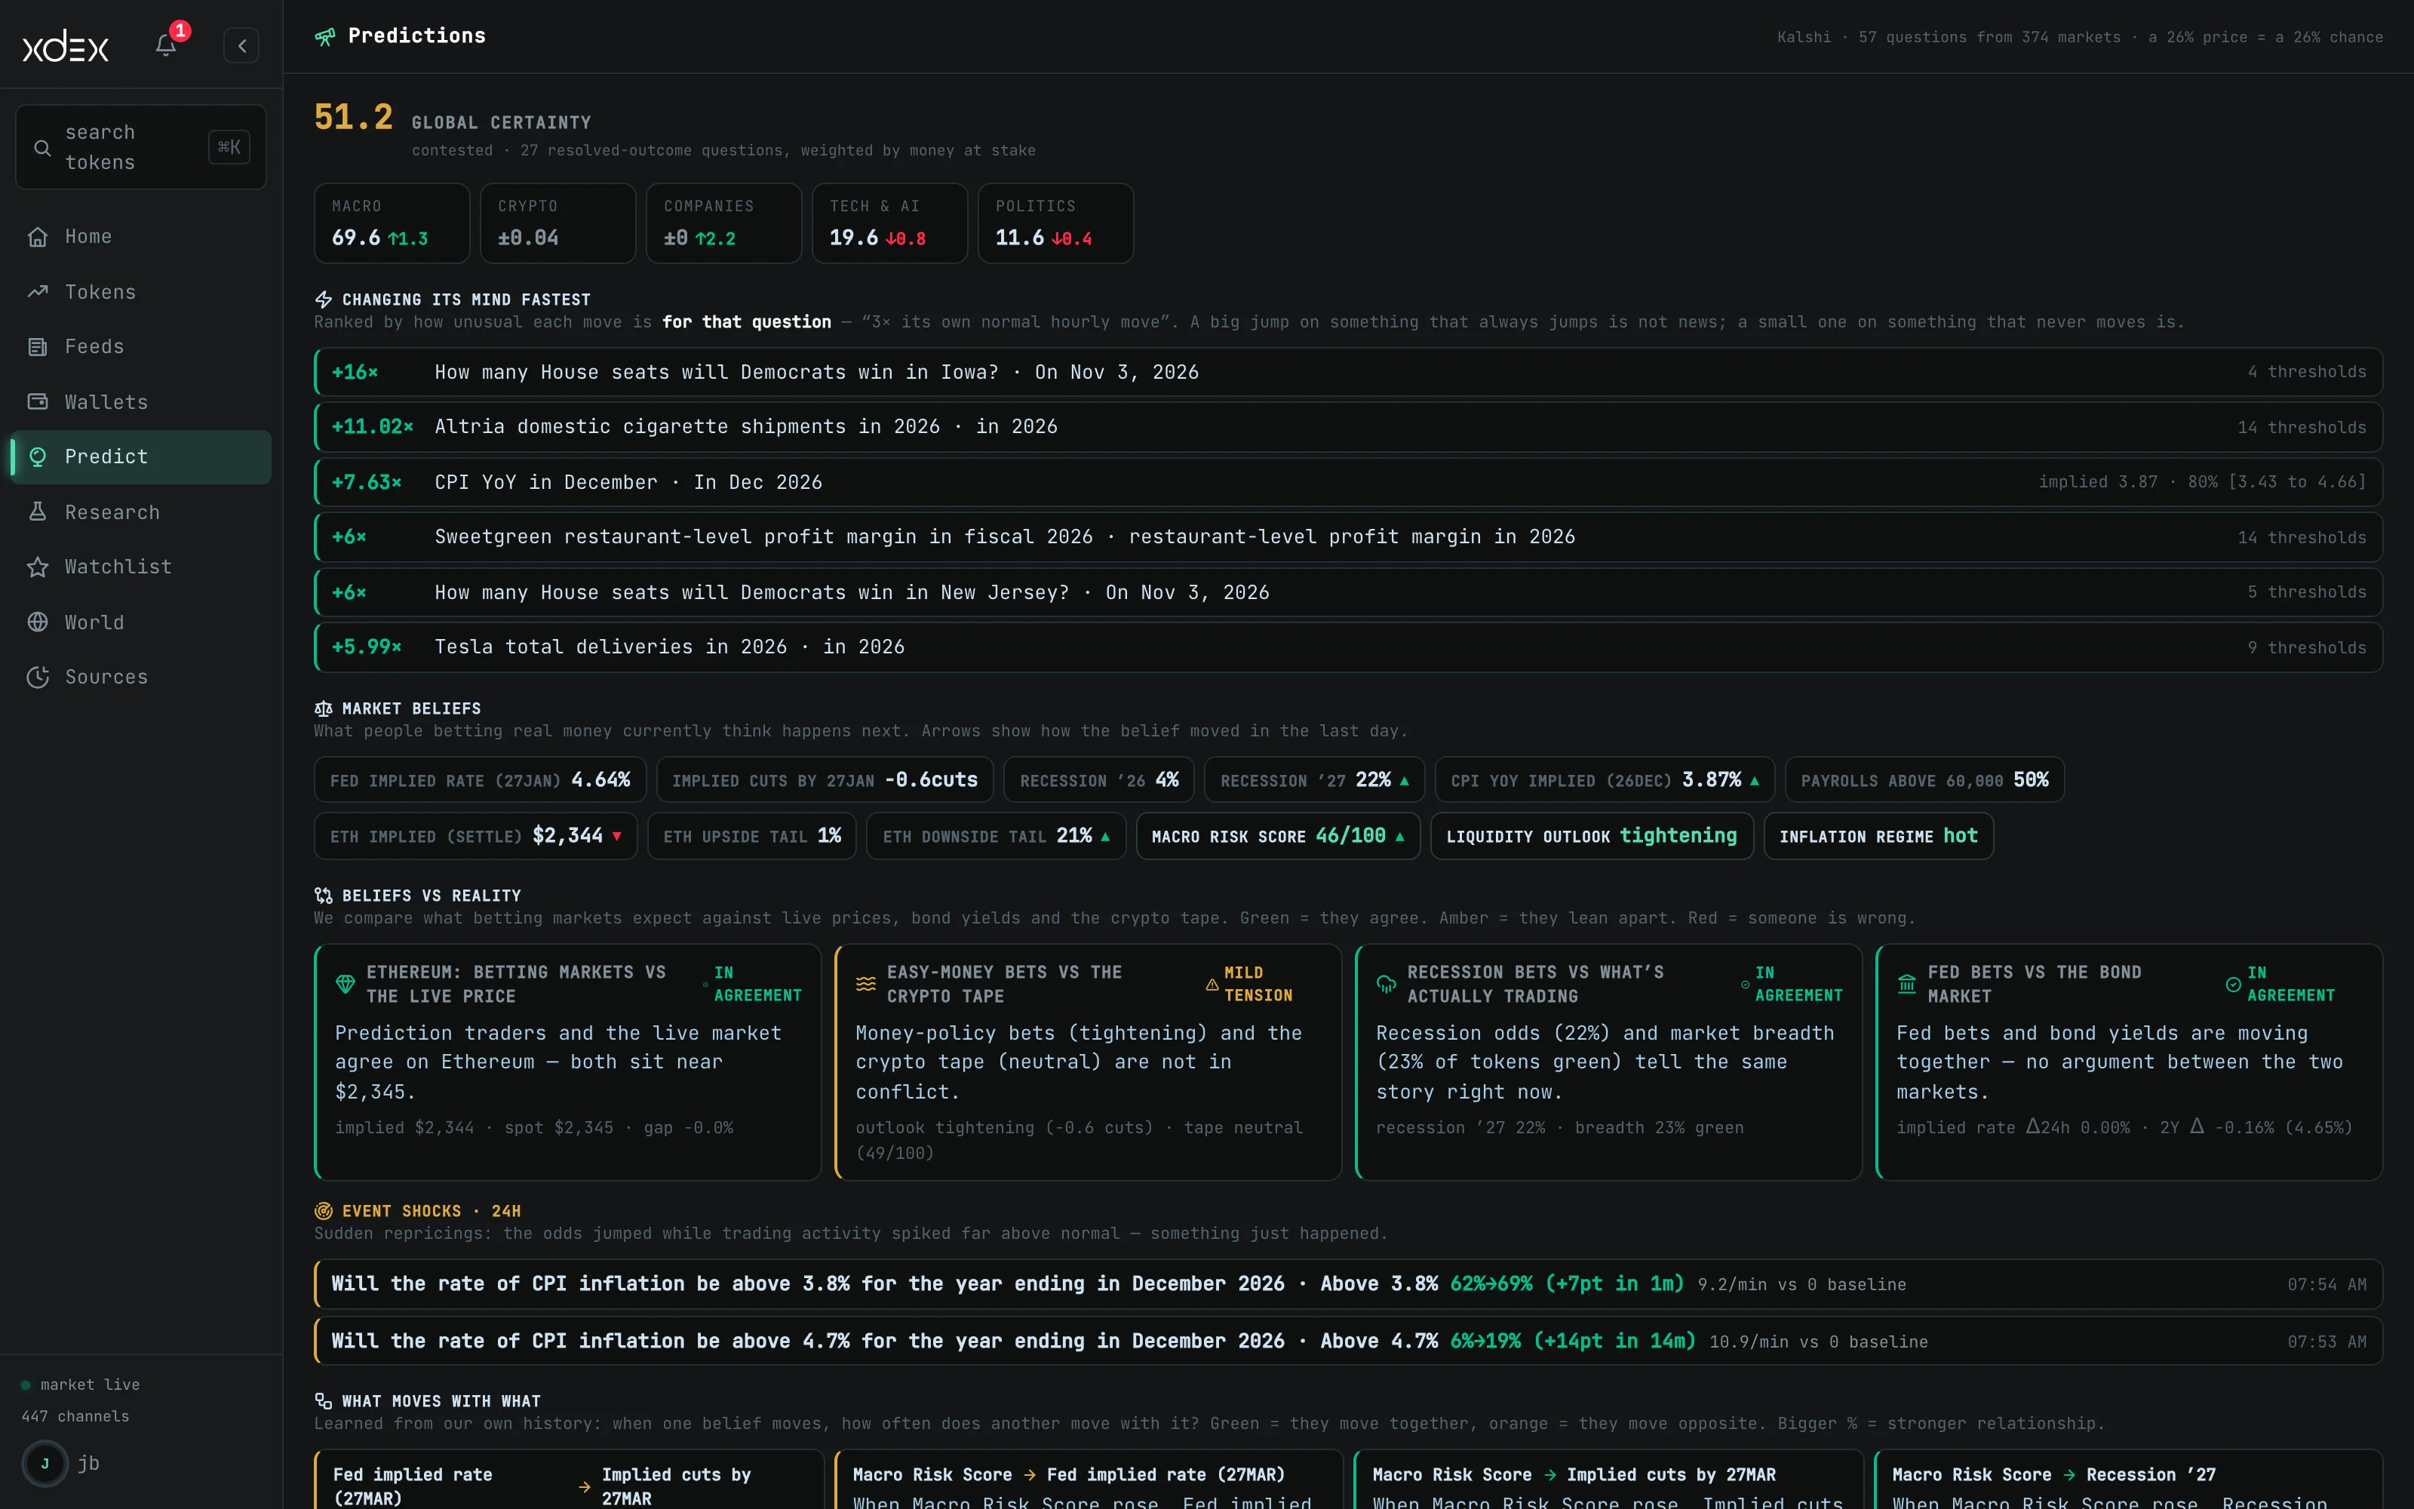Open the Fed bets vs bond market card

(2129, 1062)
